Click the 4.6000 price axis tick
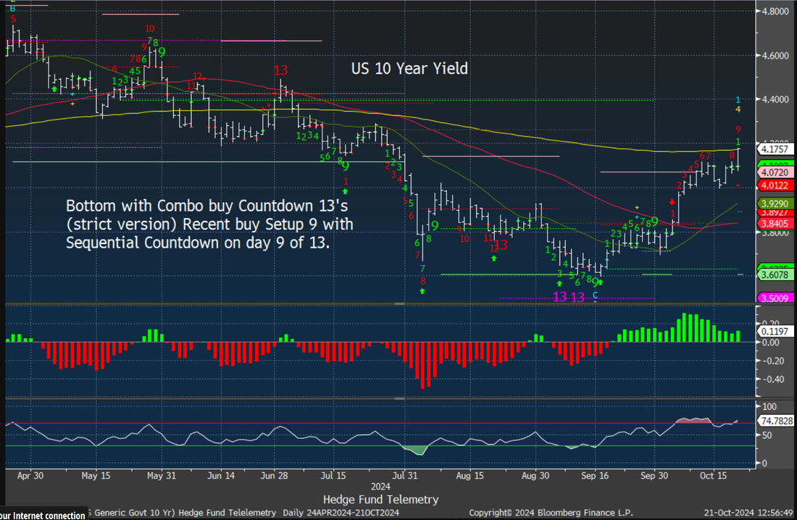 point(775,56)
